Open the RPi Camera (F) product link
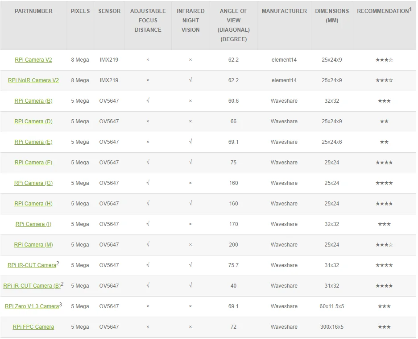Screen dimensions: 418x339 pos(33,163)
